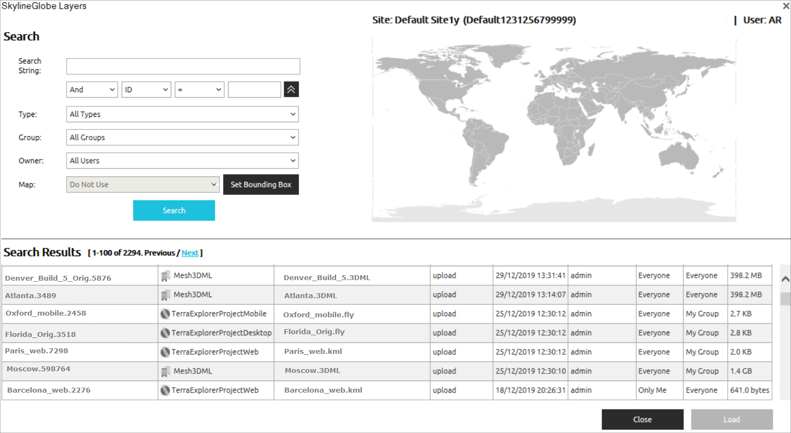Open the ID field selector dropdown
Image resolution: width=791 pixels, height=433 pixels.
(x=146, y=89)
